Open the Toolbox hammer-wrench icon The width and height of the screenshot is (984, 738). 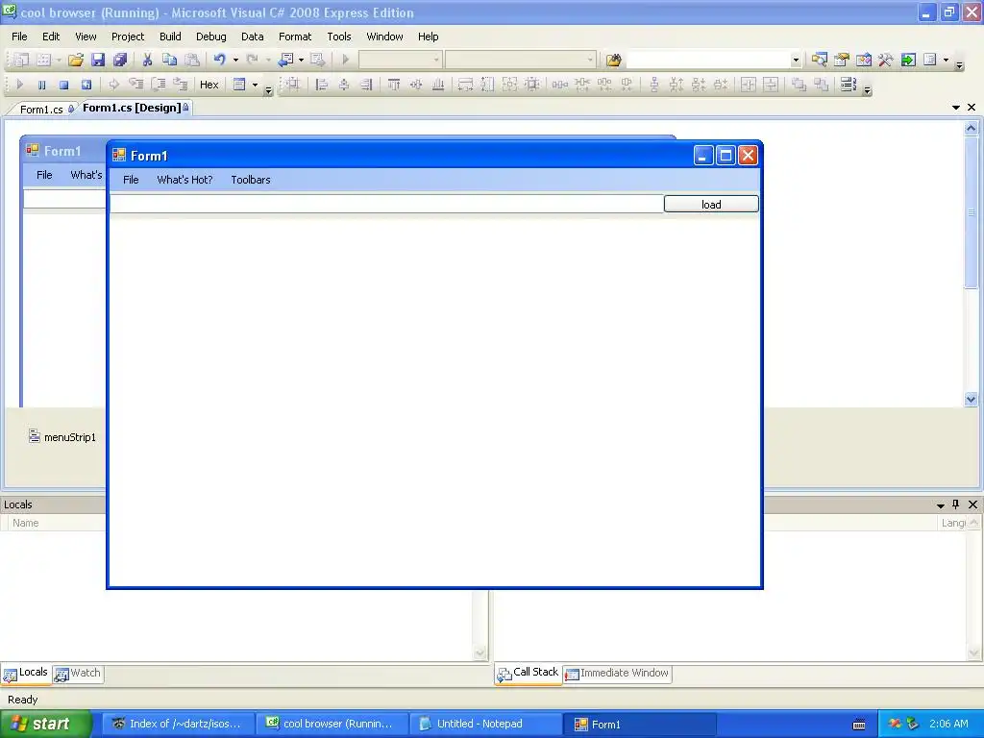885,60
